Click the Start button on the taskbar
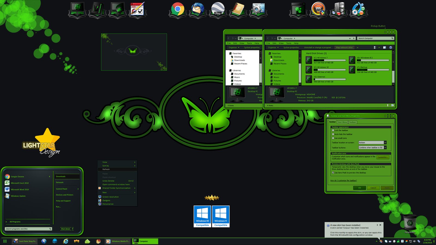Screen dimensions: 436x245 tap(5, 241)
